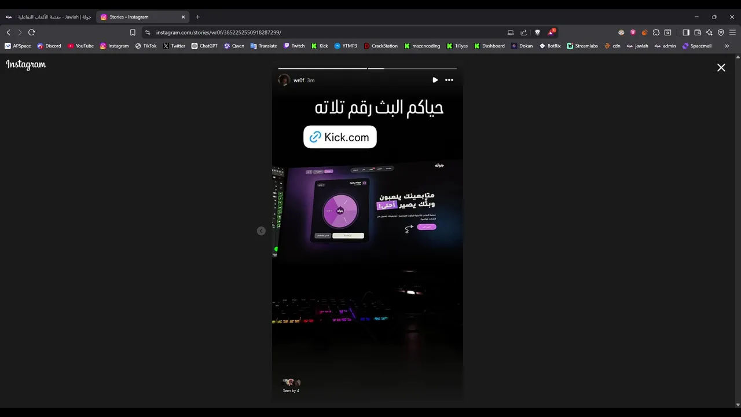Image resolution: width=741 pixels, height=417 pixels.
Task: Open the extensions puzzle piece menu
Action: (656, 32)
